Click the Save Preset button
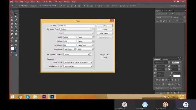Viewport: 196px width, 110px height. click(x=105, y=33)
